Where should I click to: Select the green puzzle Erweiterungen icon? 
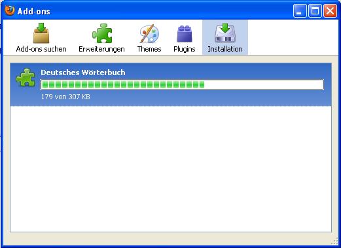[102, 33]
